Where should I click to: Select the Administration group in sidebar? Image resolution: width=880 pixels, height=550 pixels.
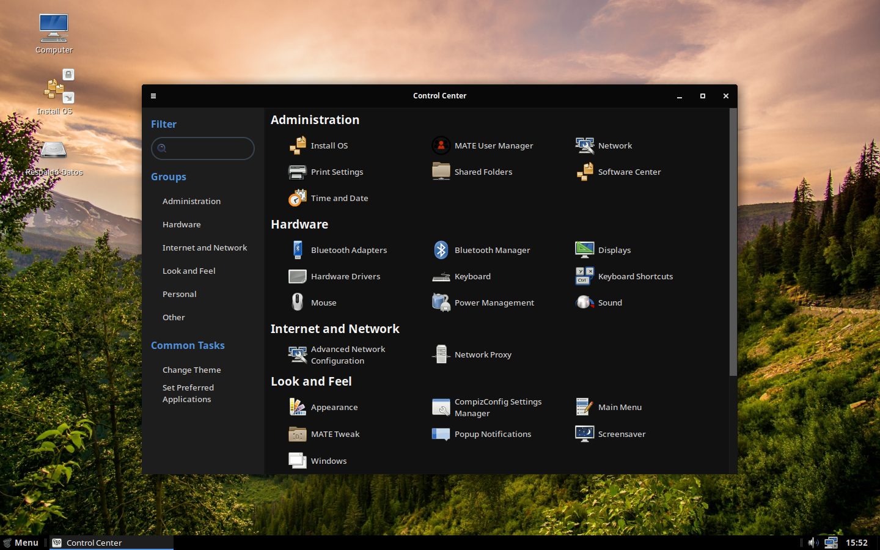coord(191,201)
